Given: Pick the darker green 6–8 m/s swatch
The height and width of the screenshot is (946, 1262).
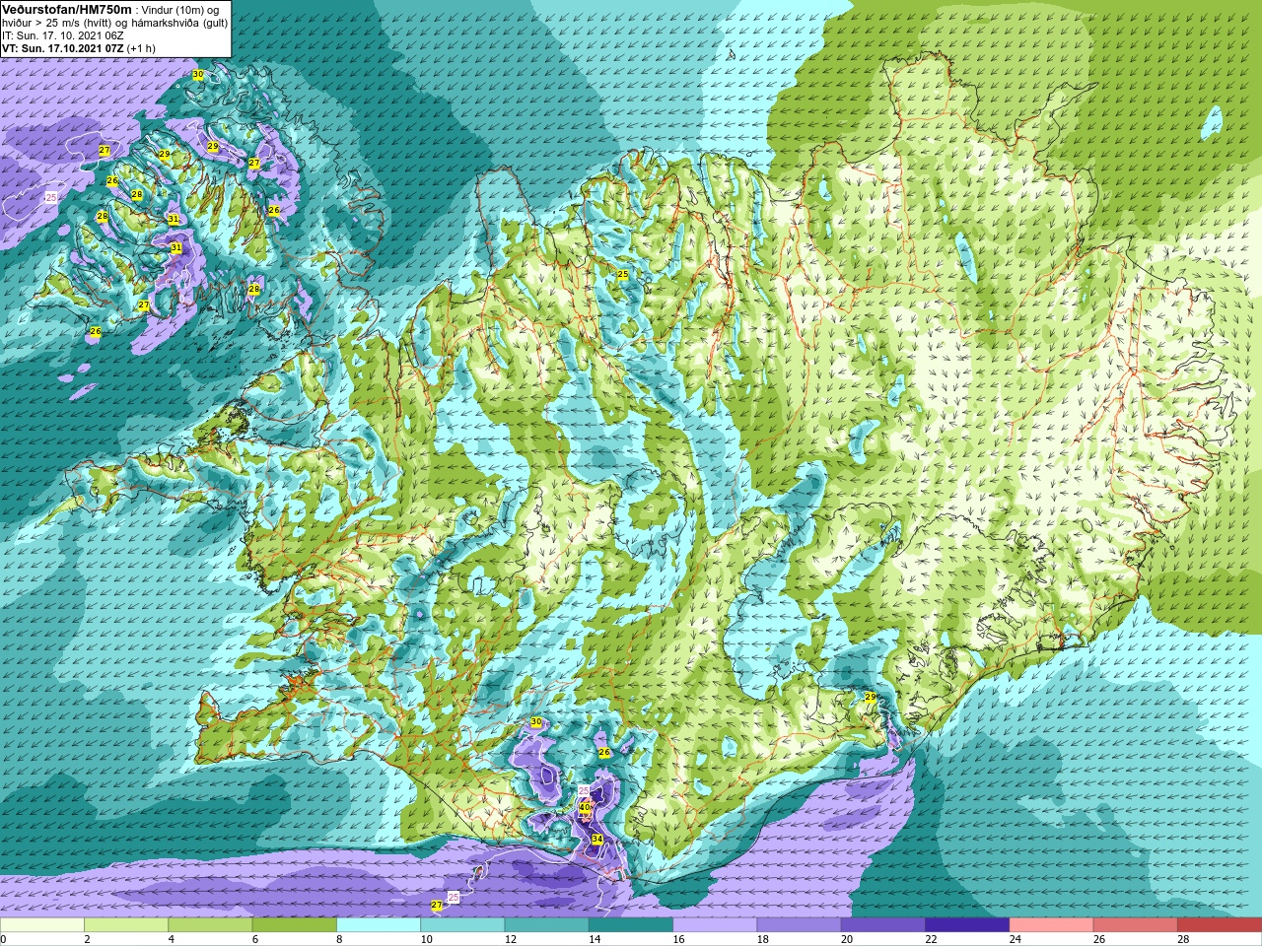Looking at the screenshot, I should (x=294, y=925).
